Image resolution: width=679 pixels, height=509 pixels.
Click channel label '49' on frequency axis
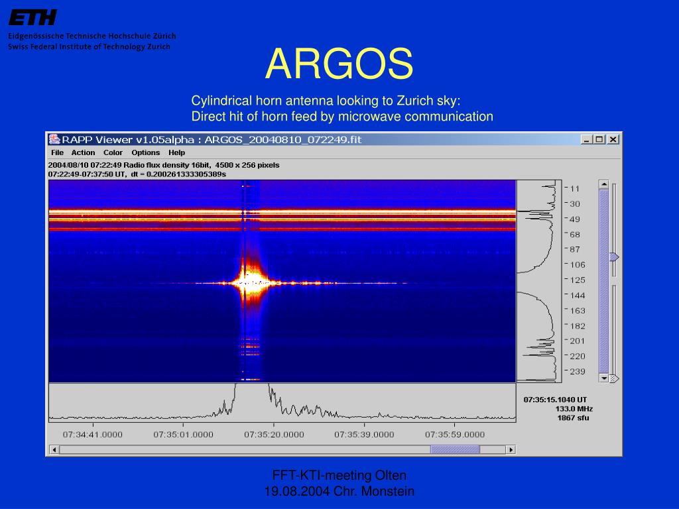(575, 219)
